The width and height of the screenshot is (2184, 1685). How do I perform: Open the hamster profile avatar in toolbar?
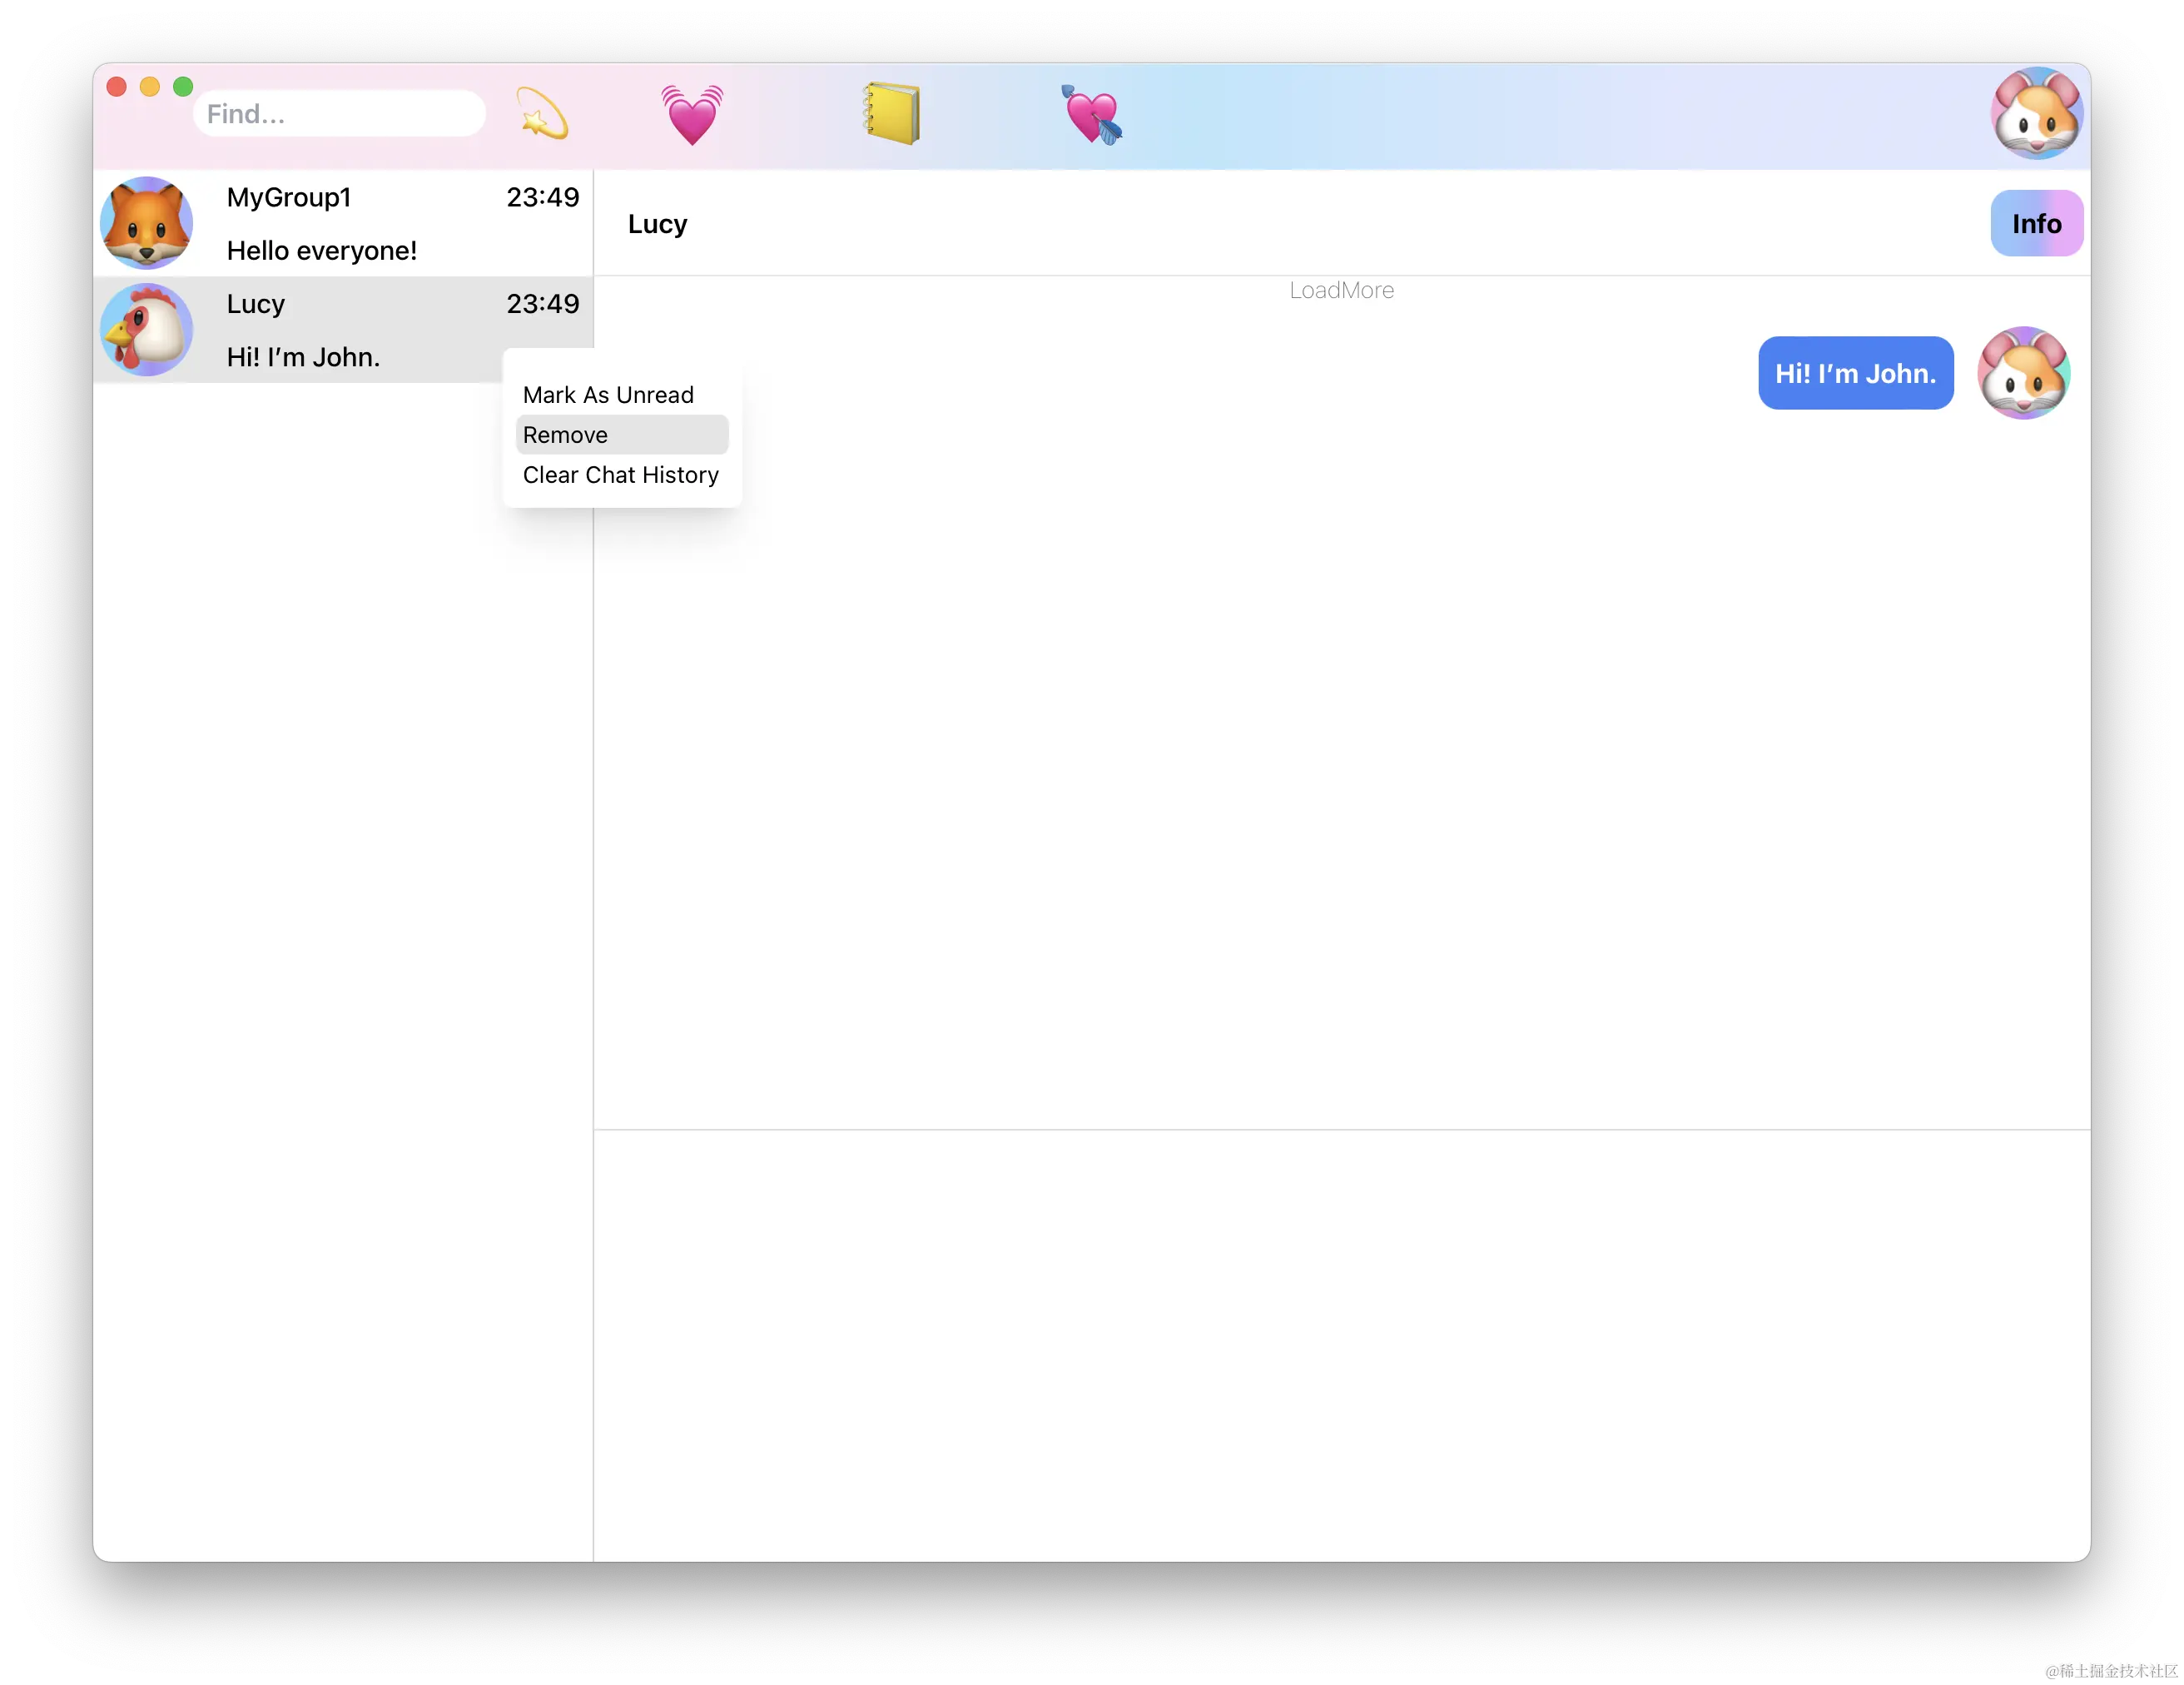tap(2036, 114)
